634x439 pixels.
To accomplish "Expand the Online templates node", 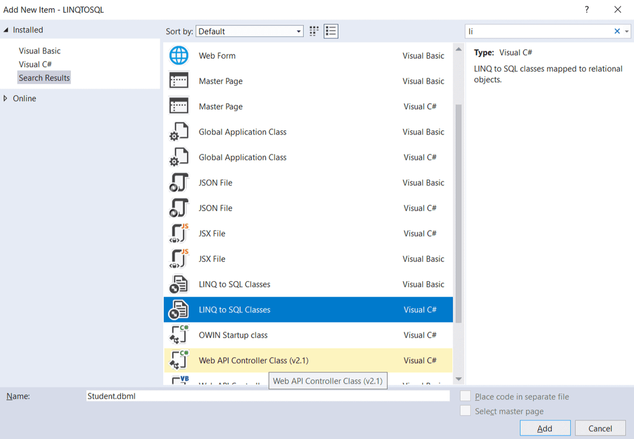I will click(6, 99).
